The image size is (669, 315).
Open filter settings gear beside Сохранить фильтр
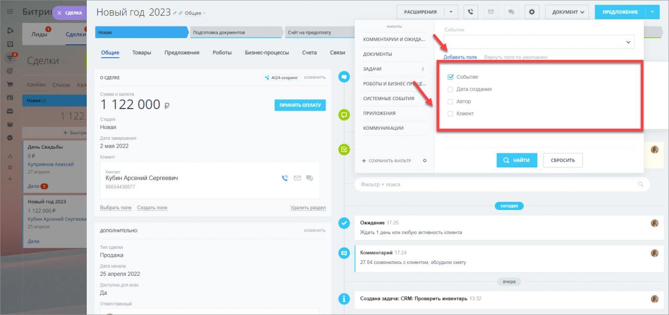424,161
